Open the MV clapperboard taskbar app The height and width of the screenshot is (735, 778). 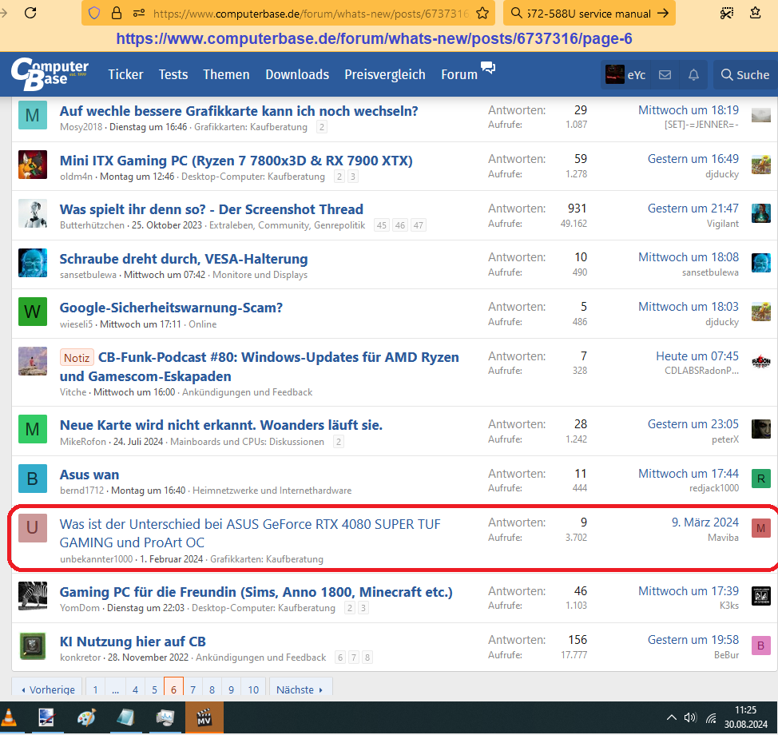(x=204, y=717)
